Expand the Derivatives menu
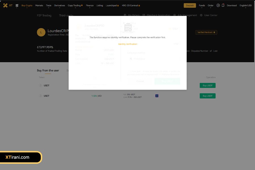The width and height of the screenshot is (255, 170). tap(59, 5)
